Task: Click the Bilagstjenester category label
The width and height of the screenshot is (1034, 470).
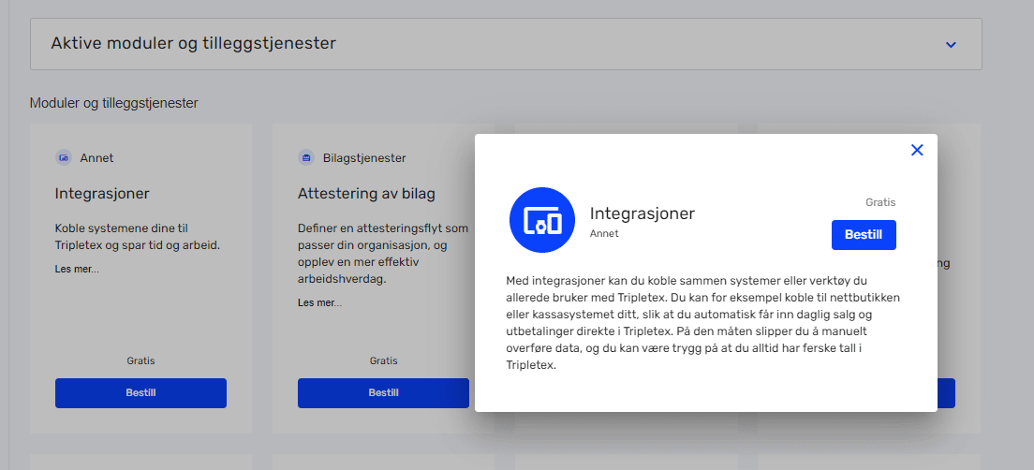Action: 364,158
